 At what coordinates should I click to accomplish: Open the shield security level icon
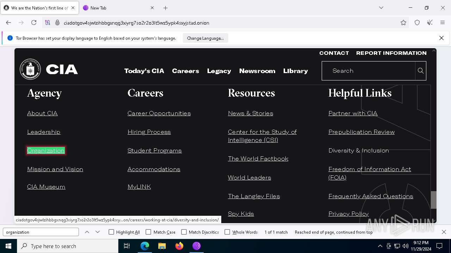[x=417, y=23]
